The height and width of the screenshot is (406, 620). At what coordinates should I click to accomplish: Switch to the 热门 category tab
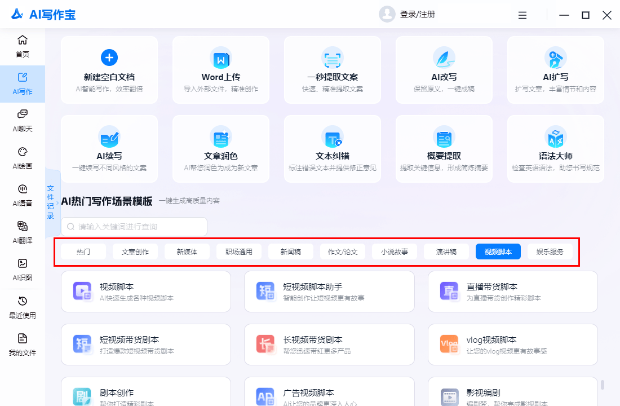[83, 252]
